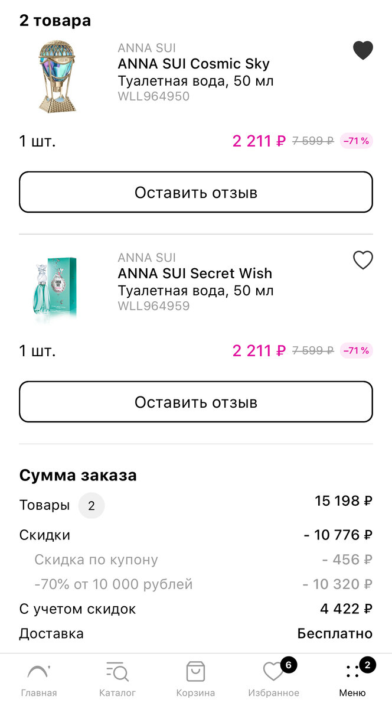Expand details for Скидка по купону

(x=96, y=560)
